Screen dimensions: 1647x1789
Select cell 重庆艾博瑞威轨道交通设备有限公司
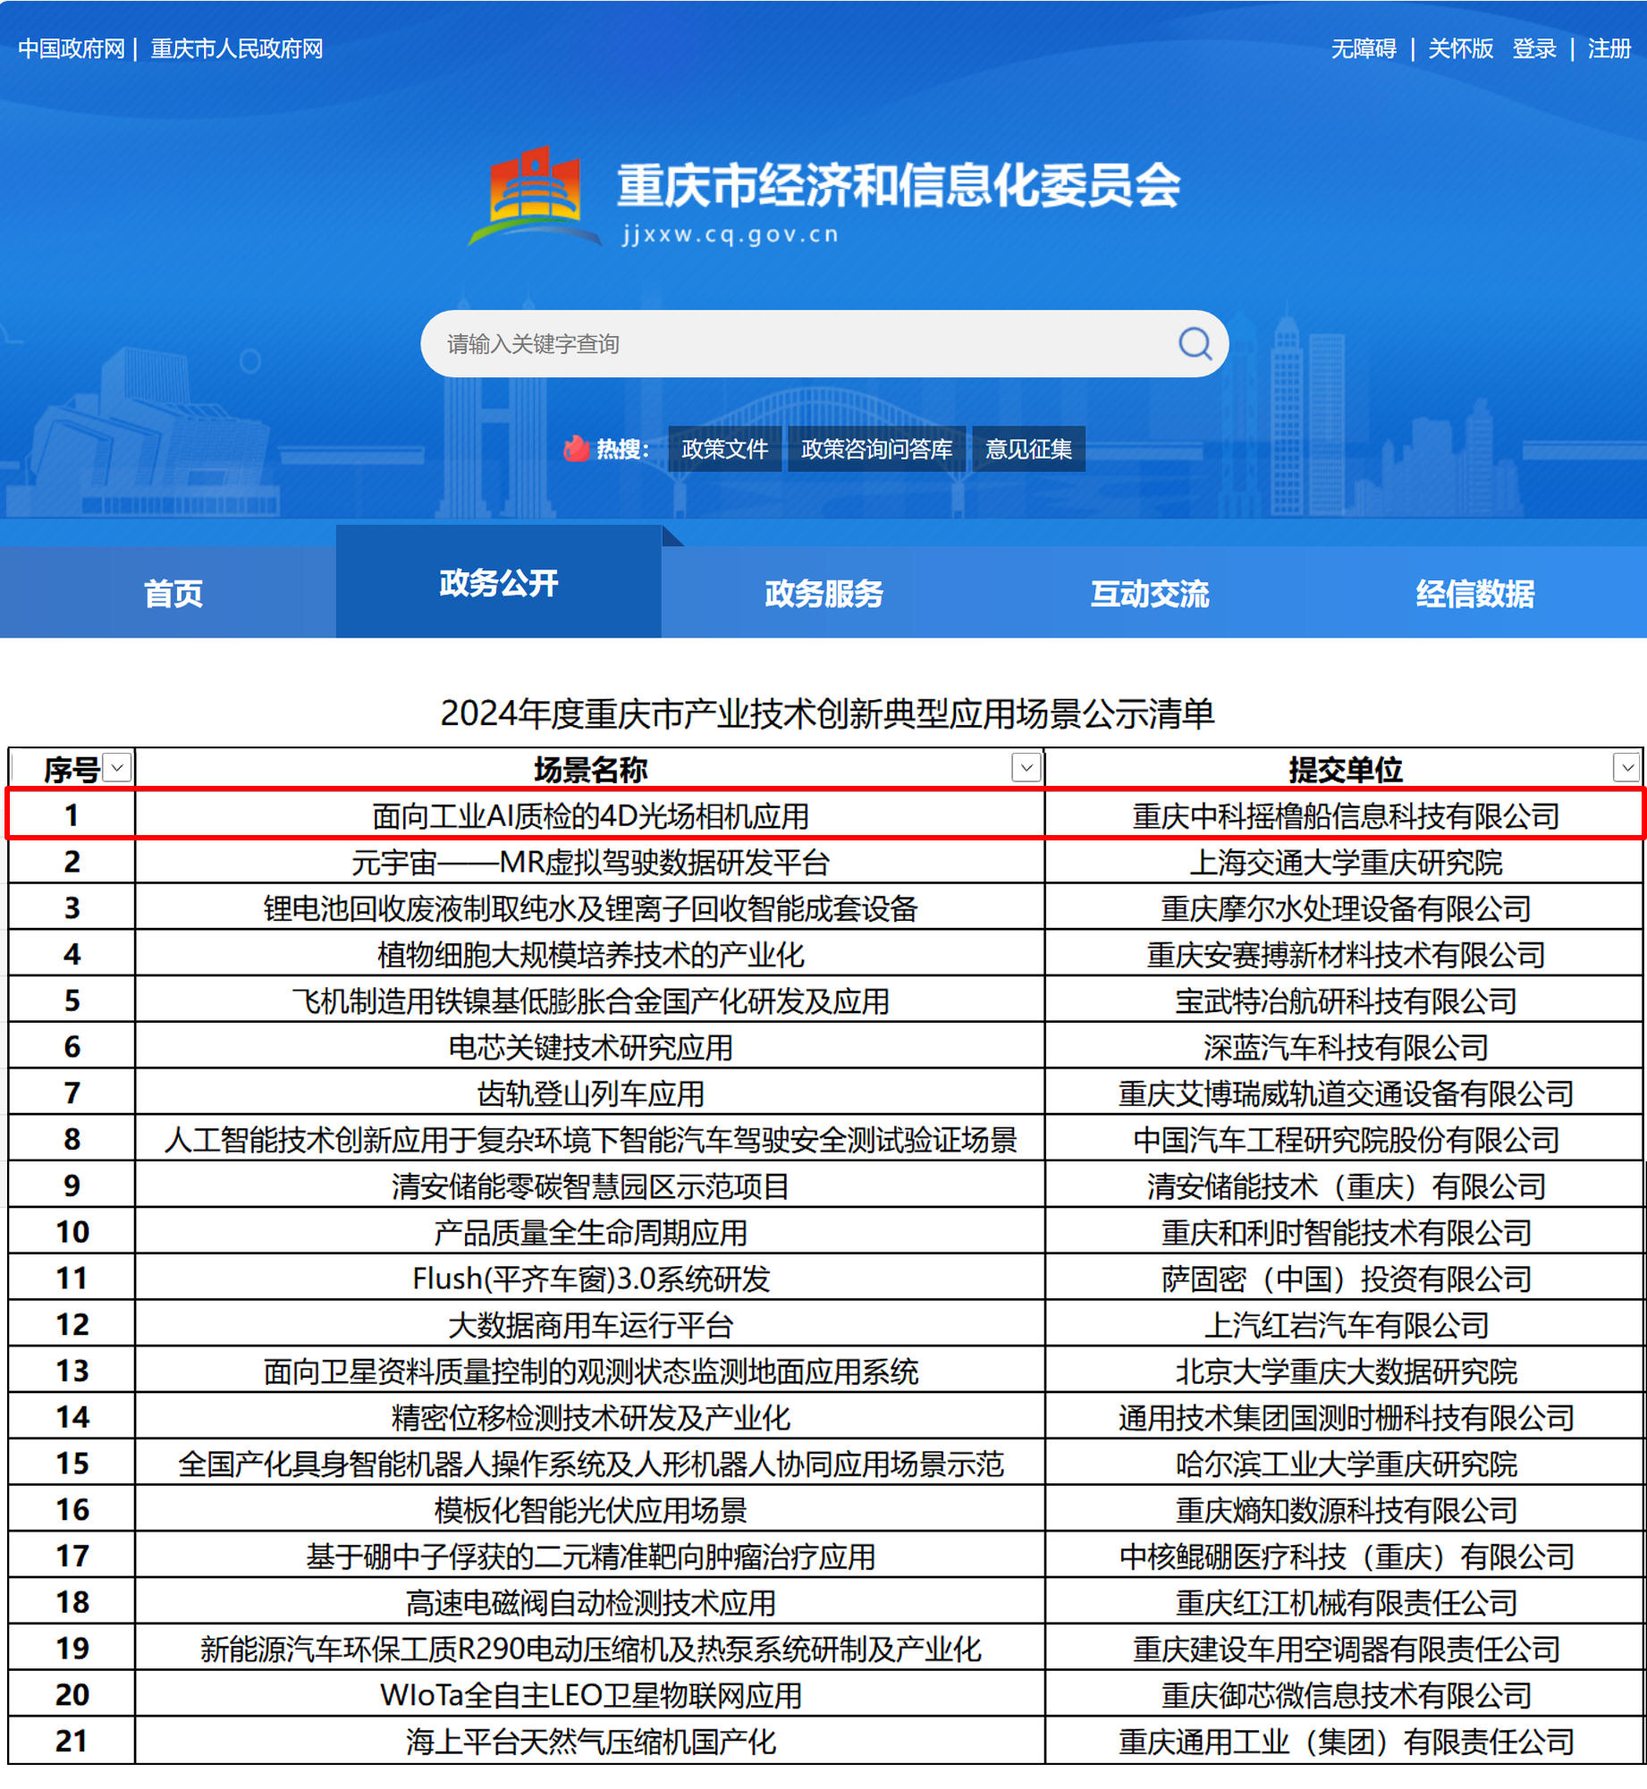click(x=1345, y=1093)
